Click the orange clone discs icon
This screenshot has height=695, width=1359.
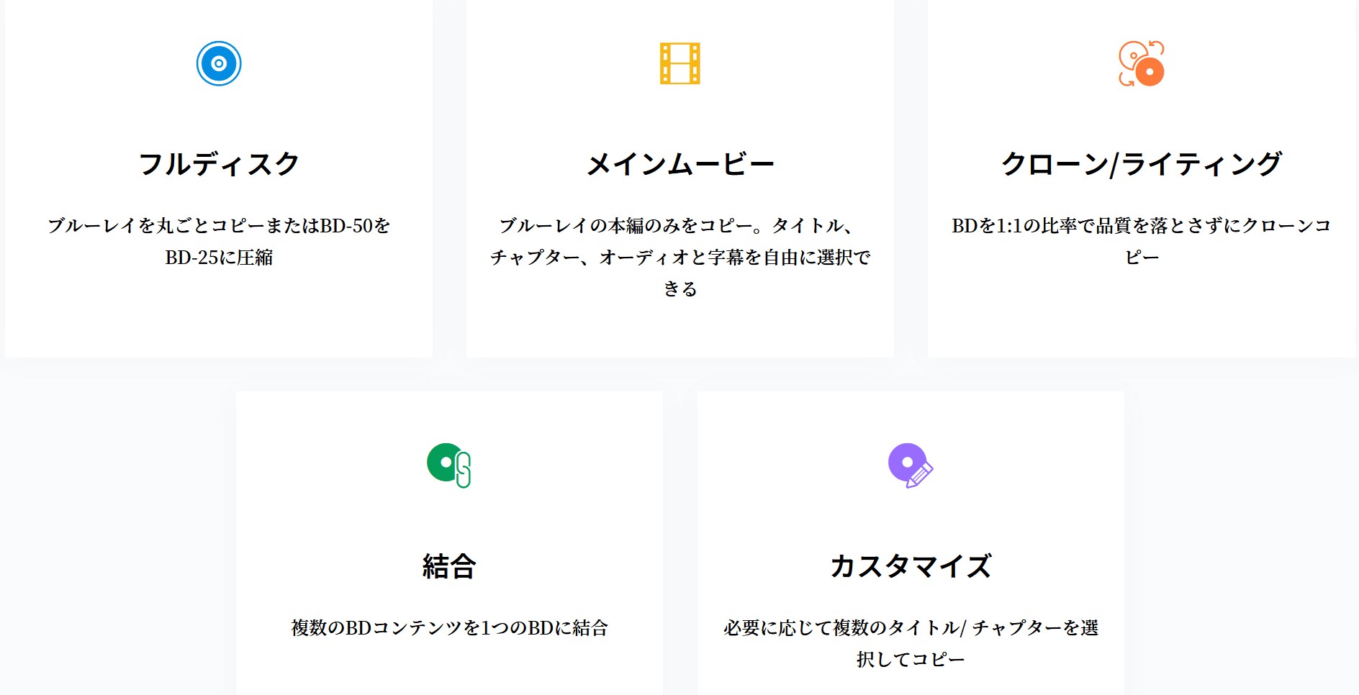click(1142, 63)
